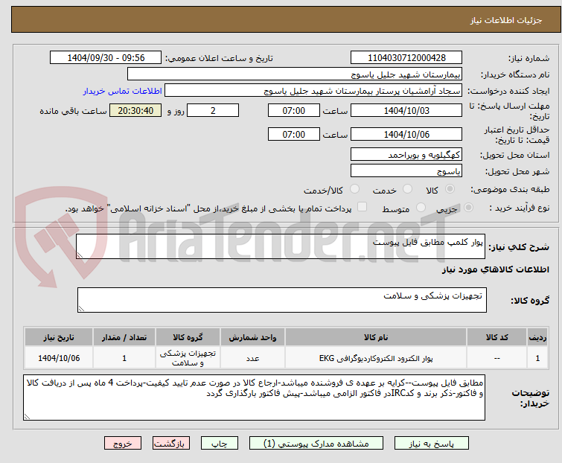The image size is (562, 463).
Task: Click the unit cell عدد
Action: click(x=252, y=358)
